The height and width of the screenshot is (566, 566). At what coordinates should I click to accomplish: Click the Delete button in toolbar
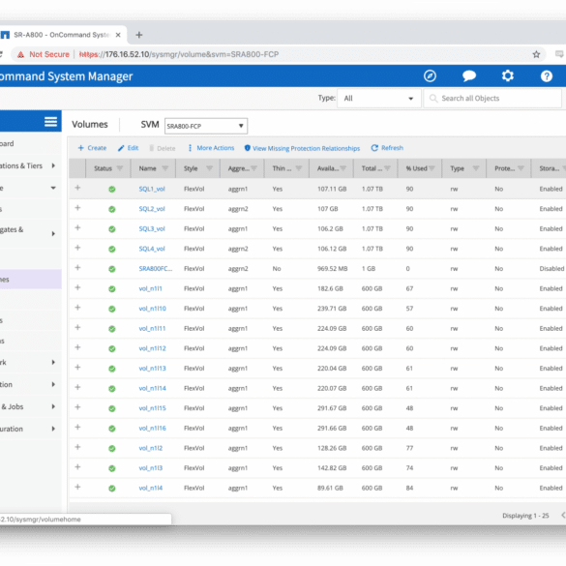[163, 148]
